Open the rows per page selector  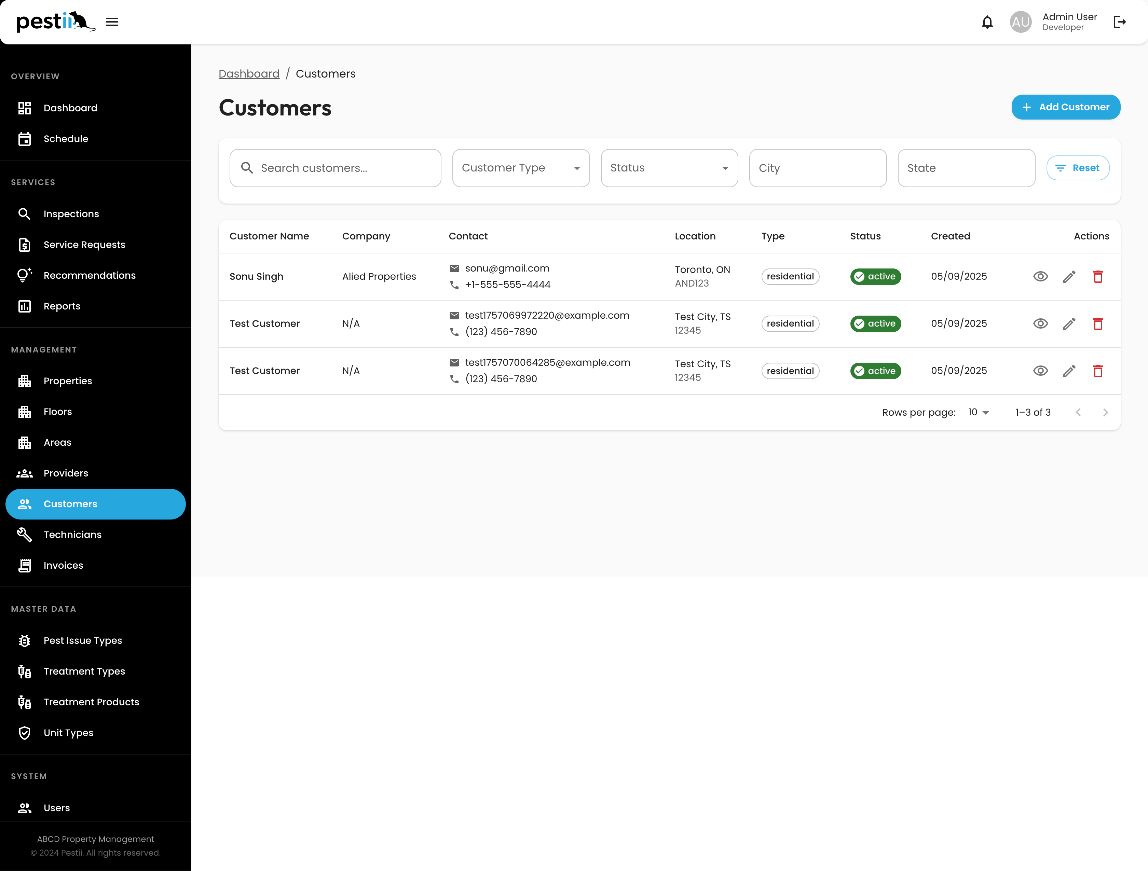[x=978, y=412]
